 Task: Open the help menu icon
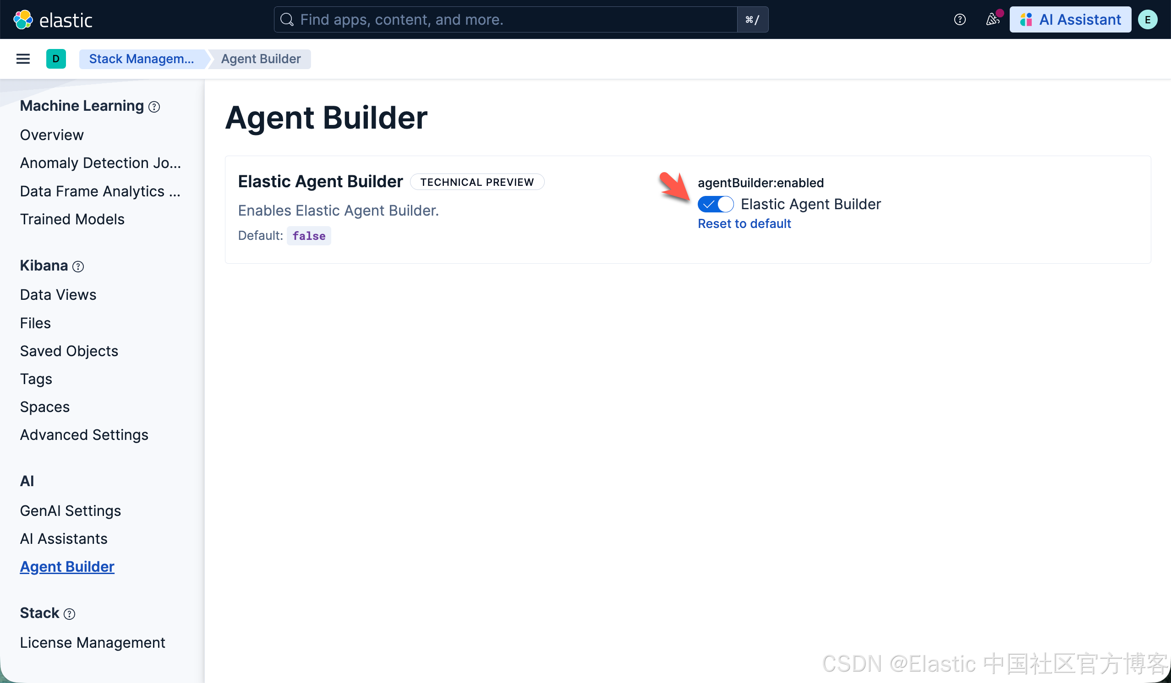(x=959, y=20)
